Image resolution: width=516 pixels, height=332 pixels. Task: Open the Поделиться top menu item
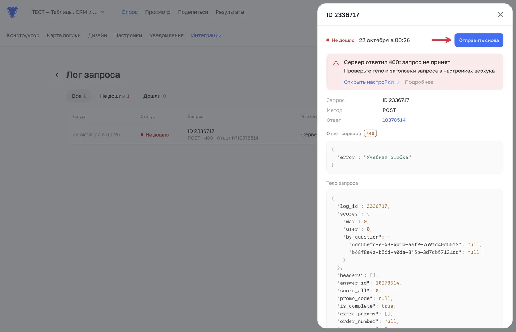(193, 12)
